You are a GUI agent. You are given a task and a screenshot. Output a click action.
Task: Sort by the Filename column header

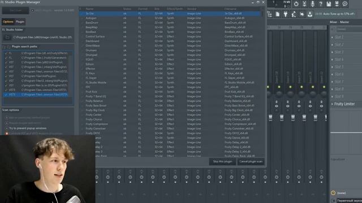230,9
